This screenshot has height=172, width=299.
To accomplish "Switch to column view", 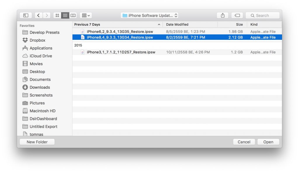I will pyautogui.click(x=73, y=15).
